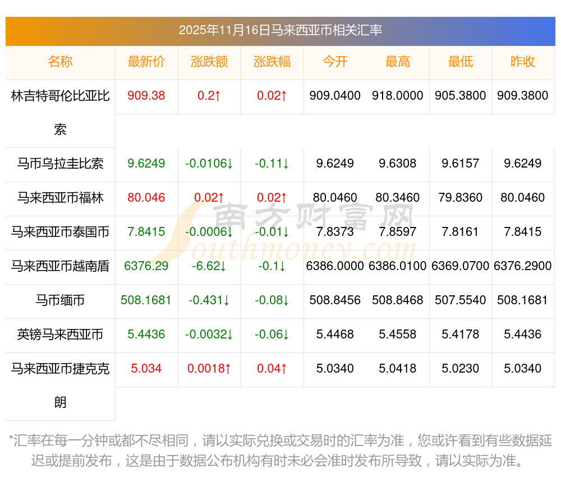The image size is (561, 478).
Task: Select the 今开 column header
Action: click(335, 62)
